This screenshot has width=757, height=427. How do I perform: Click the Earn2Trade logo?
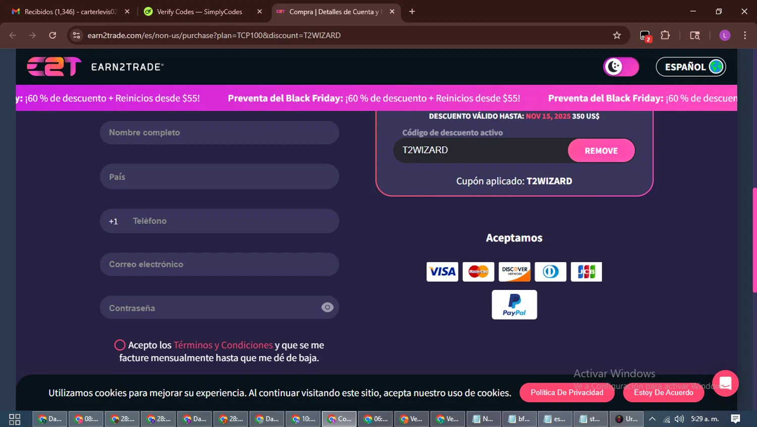click(x=95, y=67)
